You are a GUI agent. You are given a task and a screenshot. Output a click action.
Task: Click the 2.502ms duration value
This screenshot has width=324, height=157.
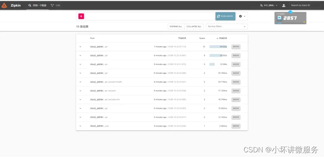pyautogui.click(x=223, y=126)
